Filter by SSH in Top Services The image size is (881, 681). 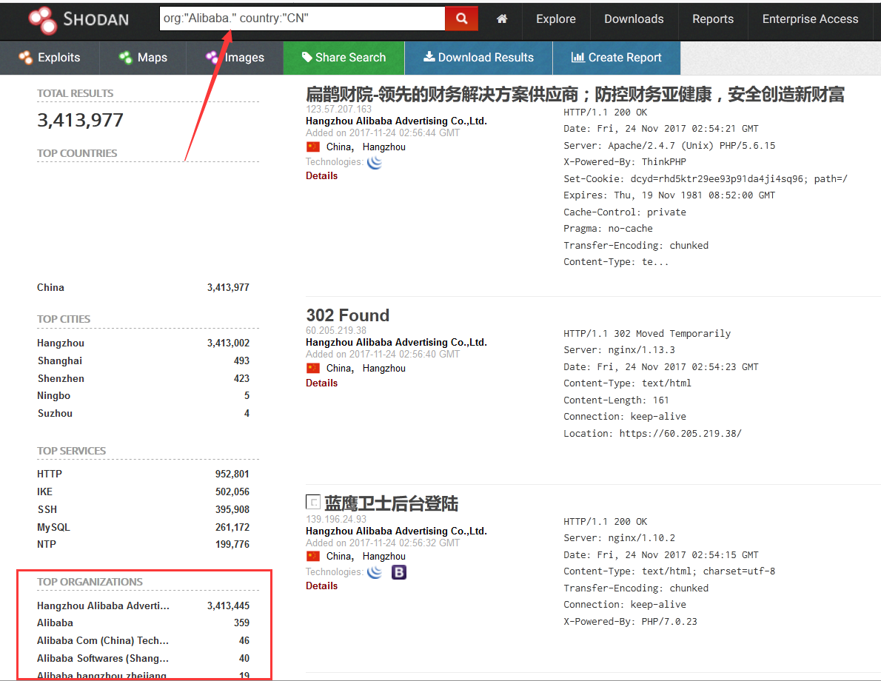point(47,509)
